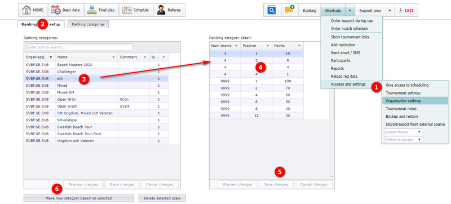The height and width of the screenshot is (204, 451).
Task: Expand the Shortcuts dropdown arrow
Action: click(x=350, y=10)
